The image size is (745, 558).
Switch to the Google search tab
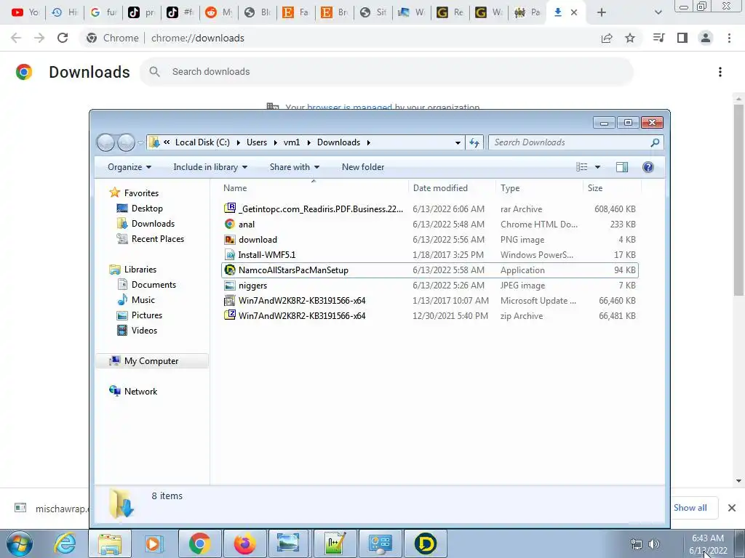(103, 12)
